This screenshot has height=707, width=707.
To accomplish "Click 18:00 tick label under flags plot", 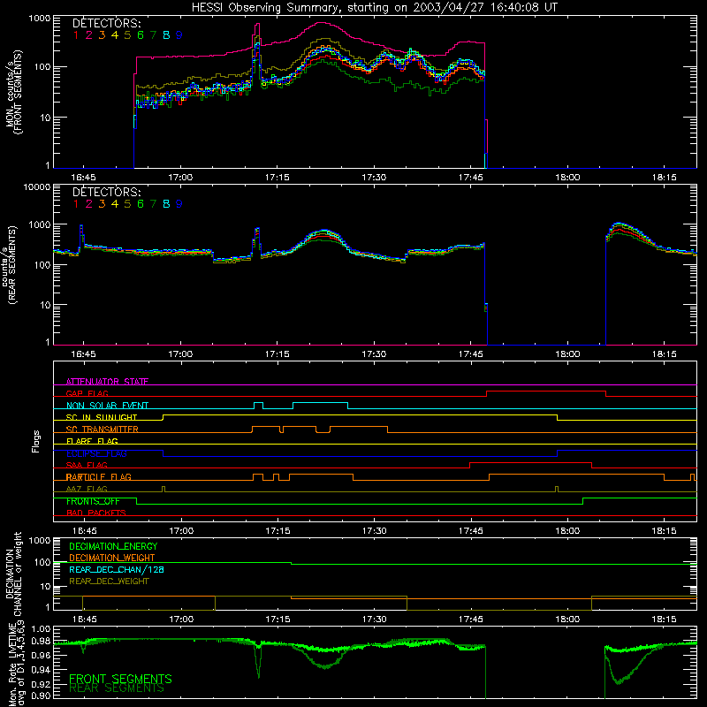I will pos(567,531).
